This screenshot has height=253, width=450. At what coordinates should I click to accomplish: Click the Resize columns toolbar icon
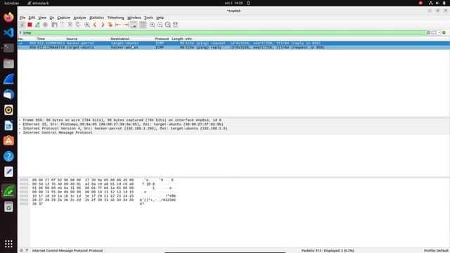tap(176, 25)
